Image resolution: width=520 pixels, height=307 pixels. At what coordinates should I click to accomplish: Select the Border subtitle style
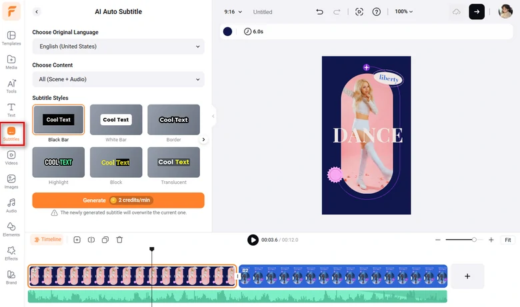pos(174,120)
